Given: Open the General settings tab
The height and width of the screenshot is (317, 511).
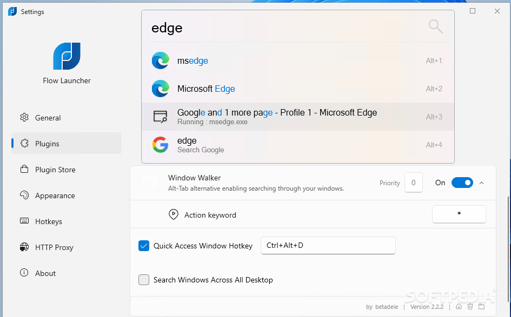Looking at the screenshot, I should 67,118.
